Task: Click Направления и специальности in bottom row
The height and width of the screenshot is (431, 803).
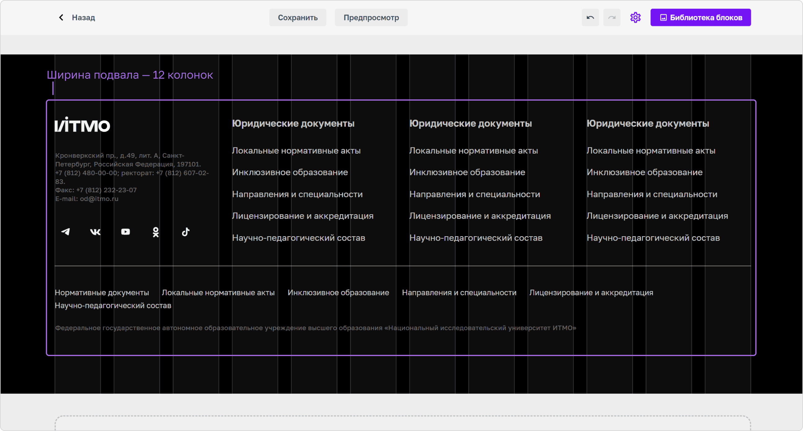Action: (459, 293)
